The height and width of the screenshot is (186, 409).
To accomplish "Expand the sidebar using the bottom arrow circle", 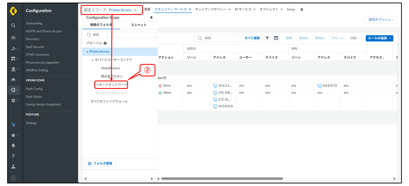I will point(13,178).
